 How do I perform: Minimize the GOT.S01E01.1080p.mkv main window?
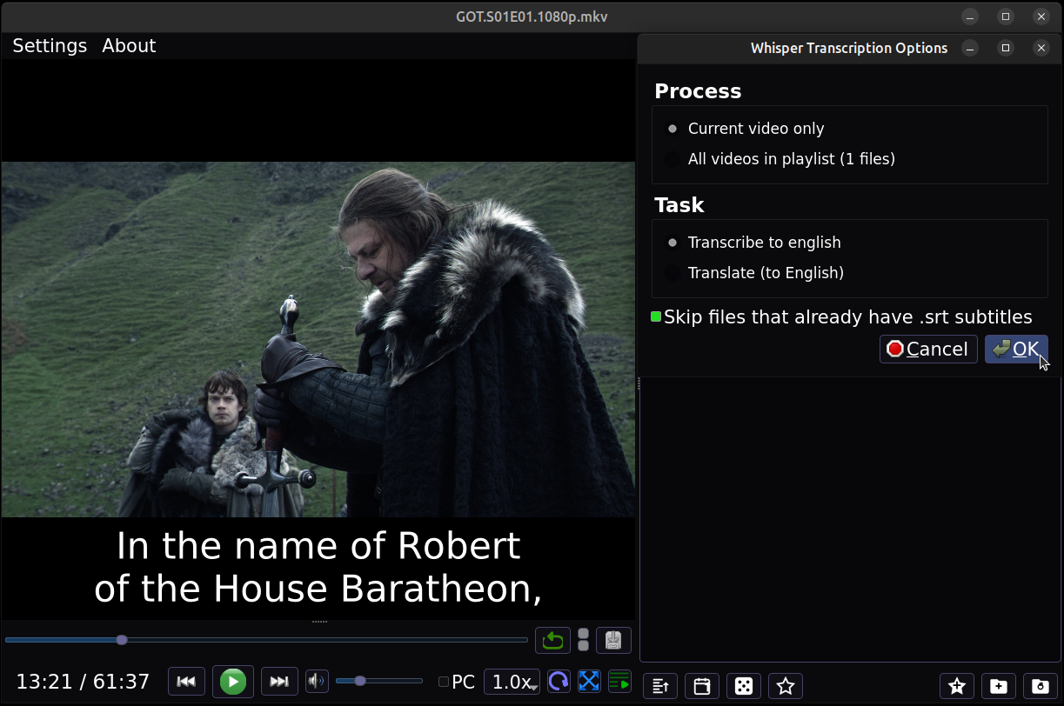[x=971, y=17]
